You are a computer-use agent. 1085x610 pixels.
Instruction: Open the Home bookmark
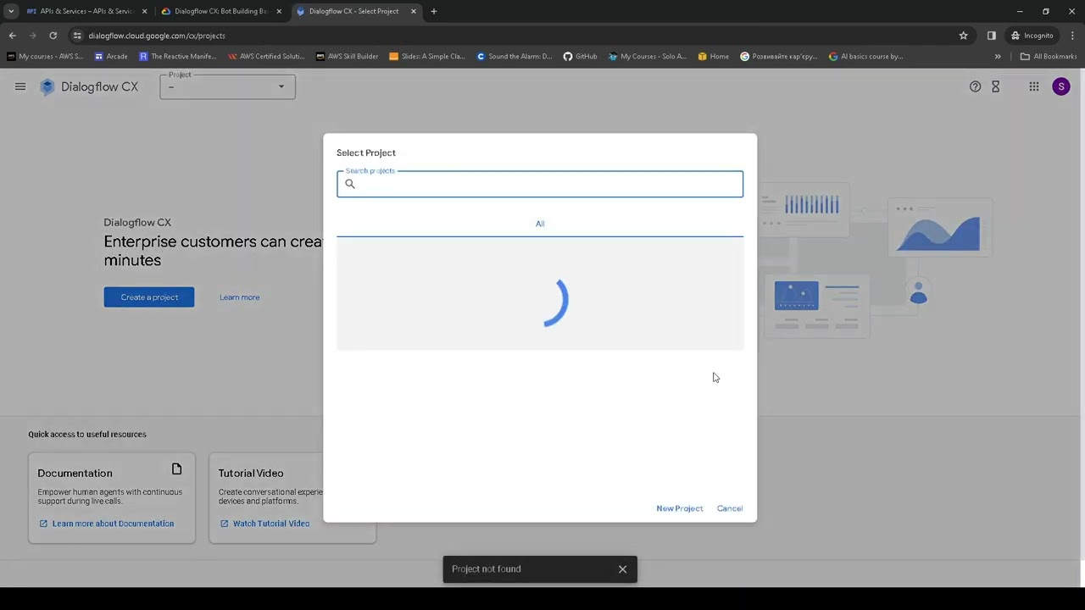pos(714,57)
